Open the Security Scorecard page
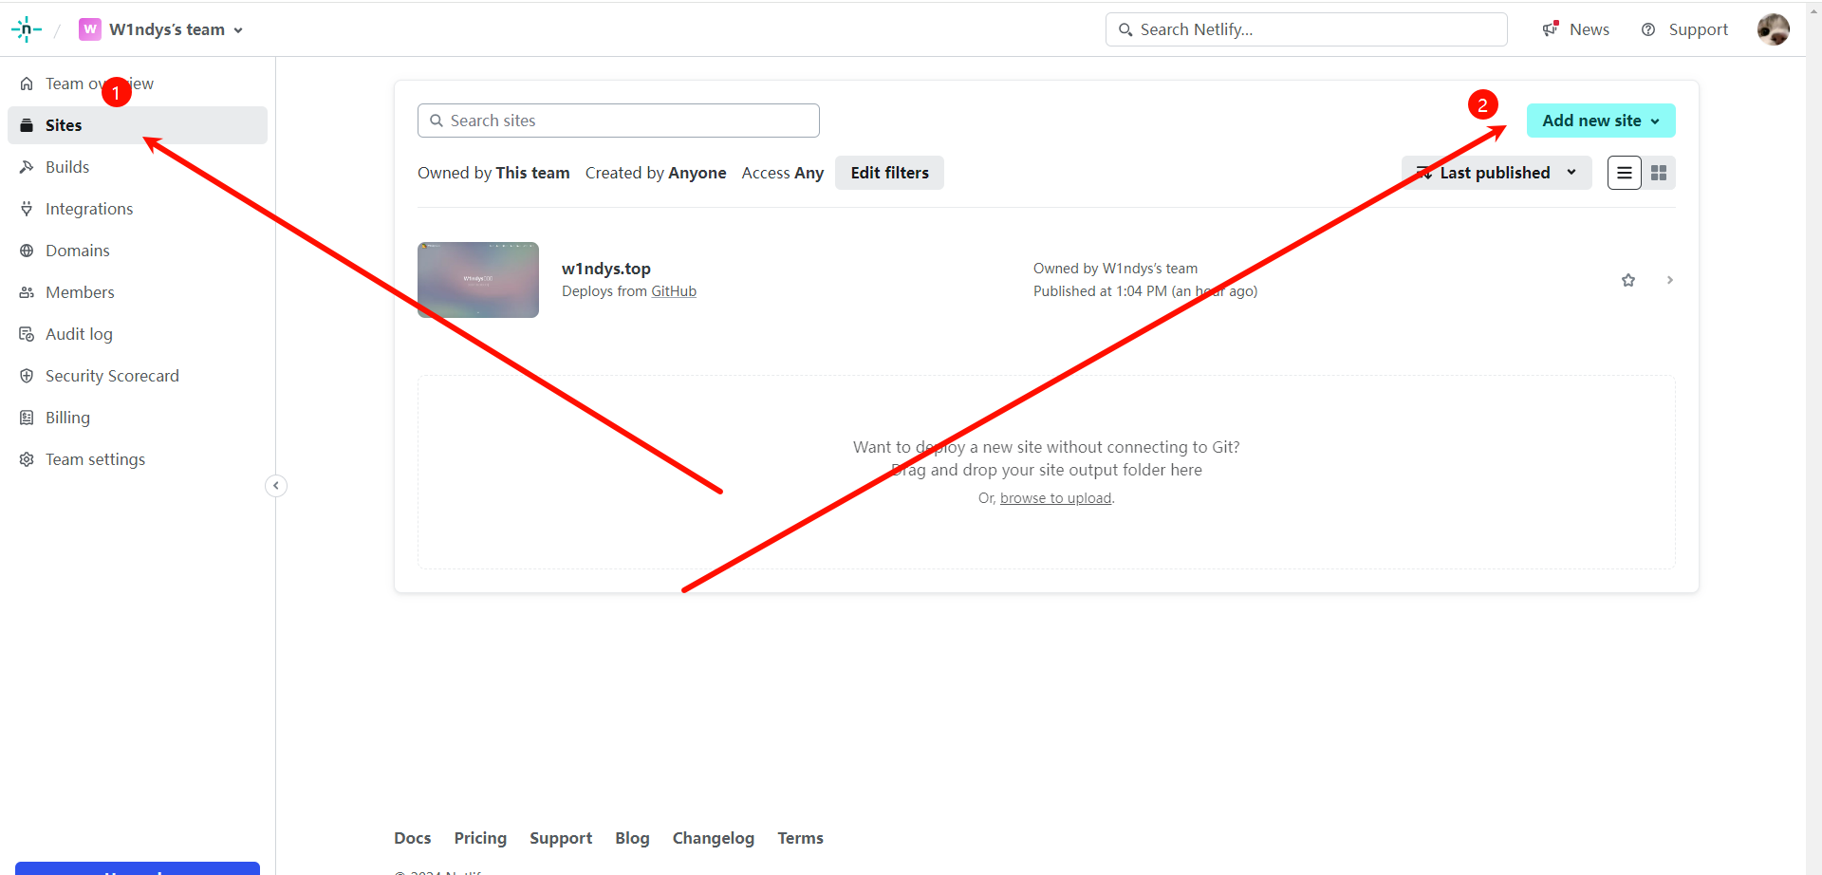This screenshot has height=875, width=1822. tap(112, 376)
